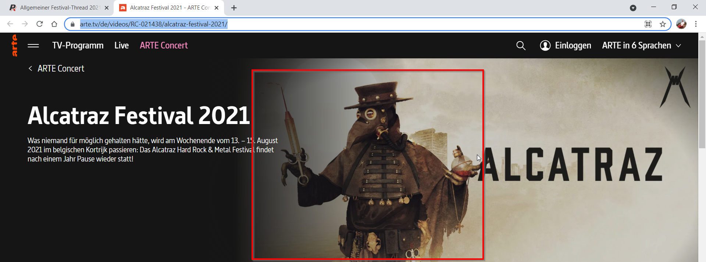Open the tab search dropdown arrow
The height and width of the screenshot is (262, 706).
coord(633,8)
